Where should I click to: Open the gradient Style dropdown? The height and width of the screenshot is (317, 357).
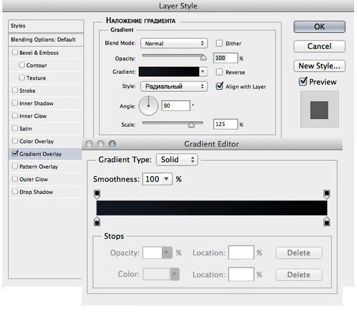coord(173,86)
